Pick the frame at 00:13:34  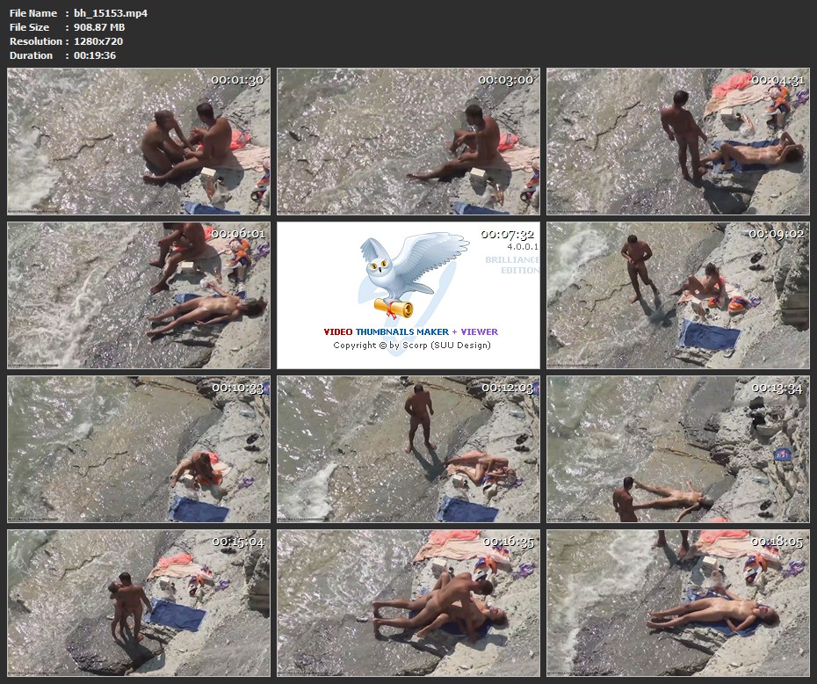pos(677,449)
